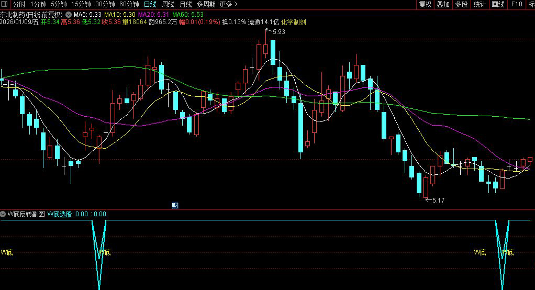The image size is (535, 290).
Task: Click the 复权 adjustment button
Action: pos(425,4)
